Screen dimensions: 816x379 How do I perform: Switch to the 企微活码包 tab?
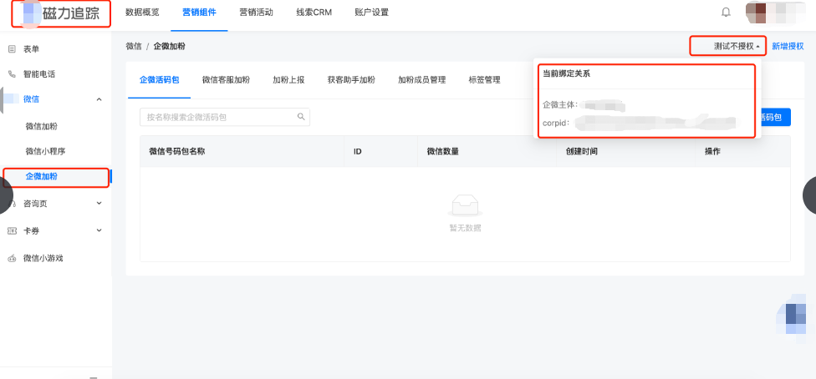(159, 80)
